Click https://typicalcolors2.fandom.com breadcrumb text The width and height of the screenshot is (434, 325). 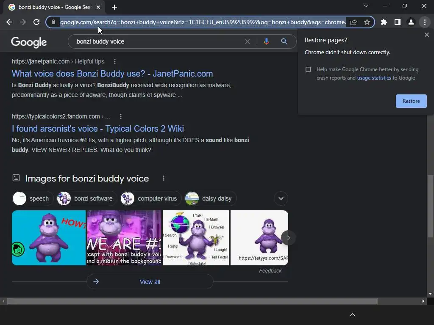tap(56, 116)
